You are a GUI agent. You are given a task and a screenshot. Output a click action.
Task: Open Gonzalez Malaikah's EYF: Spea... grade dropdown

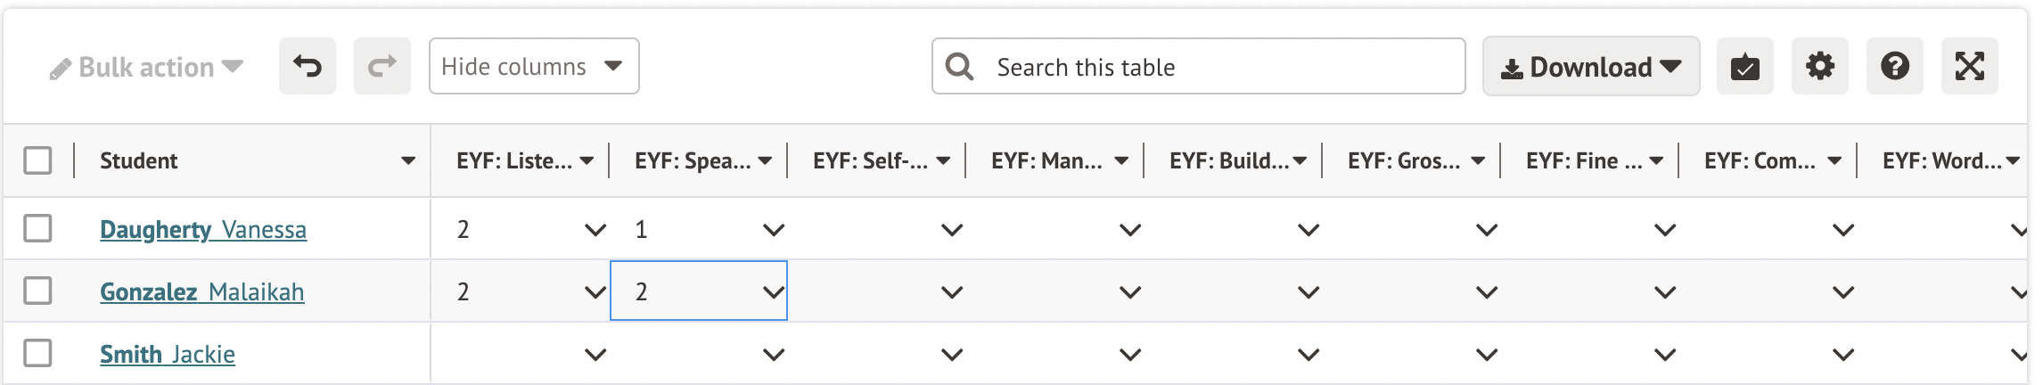coord(773,292)
